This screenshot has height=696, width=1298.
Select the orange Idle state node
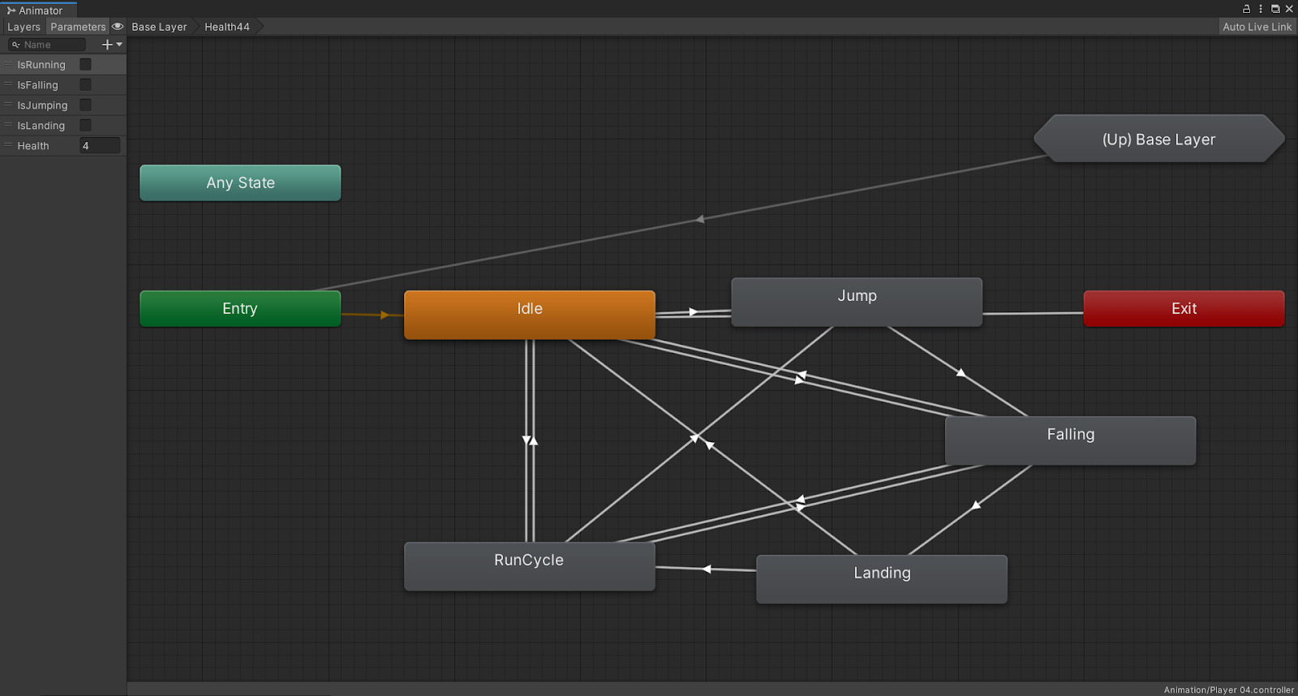(x=529, y=314)
